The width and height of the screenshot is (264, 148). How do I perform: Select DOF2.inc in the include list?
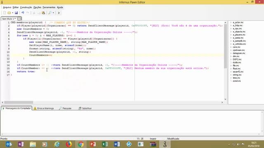[237, 59]
